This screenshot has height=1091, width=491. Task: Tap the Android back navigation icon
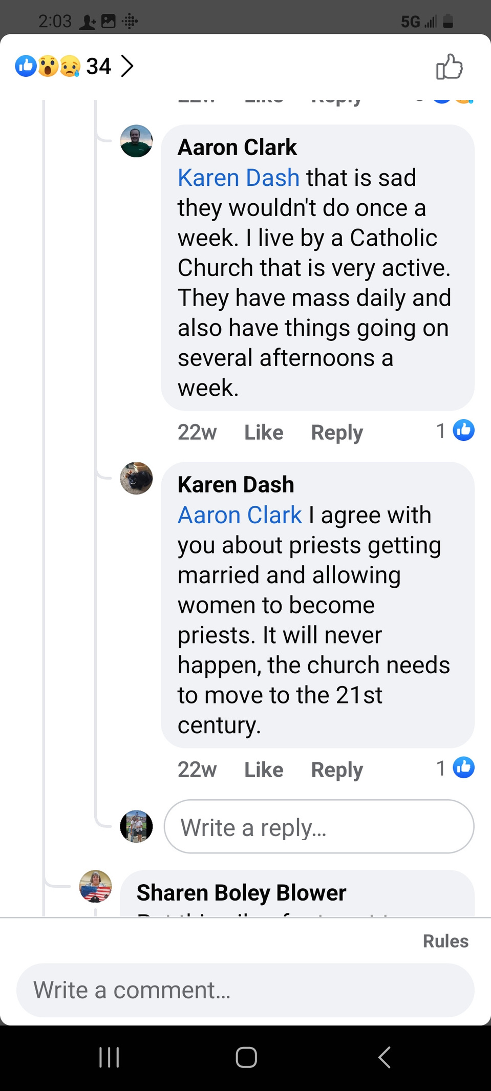pyautogui.click(x=384, y=1057)
